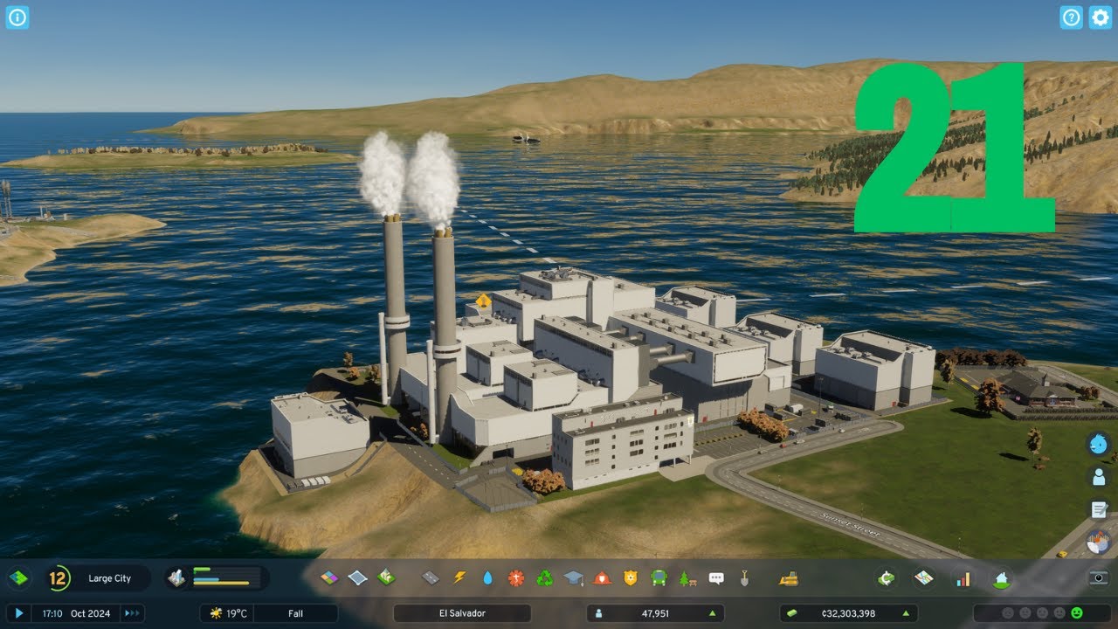Open photo mode camera
Screen dimensions: 1118x629
tap(1099, 577)
